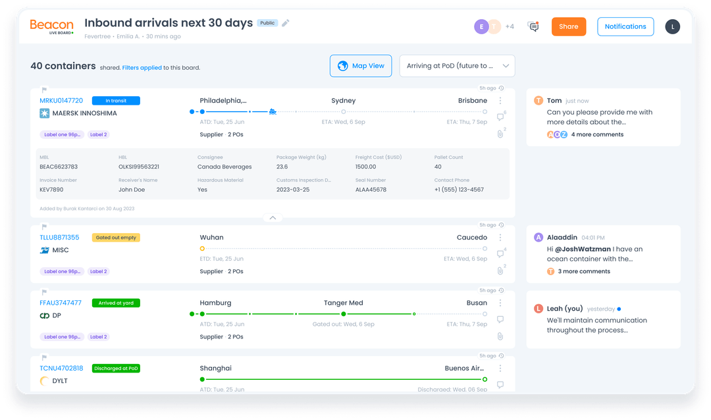This screenshot has height=420, width=711.
Task: Click the Share button
Action: pyautogui.click(x=568, y=26)
